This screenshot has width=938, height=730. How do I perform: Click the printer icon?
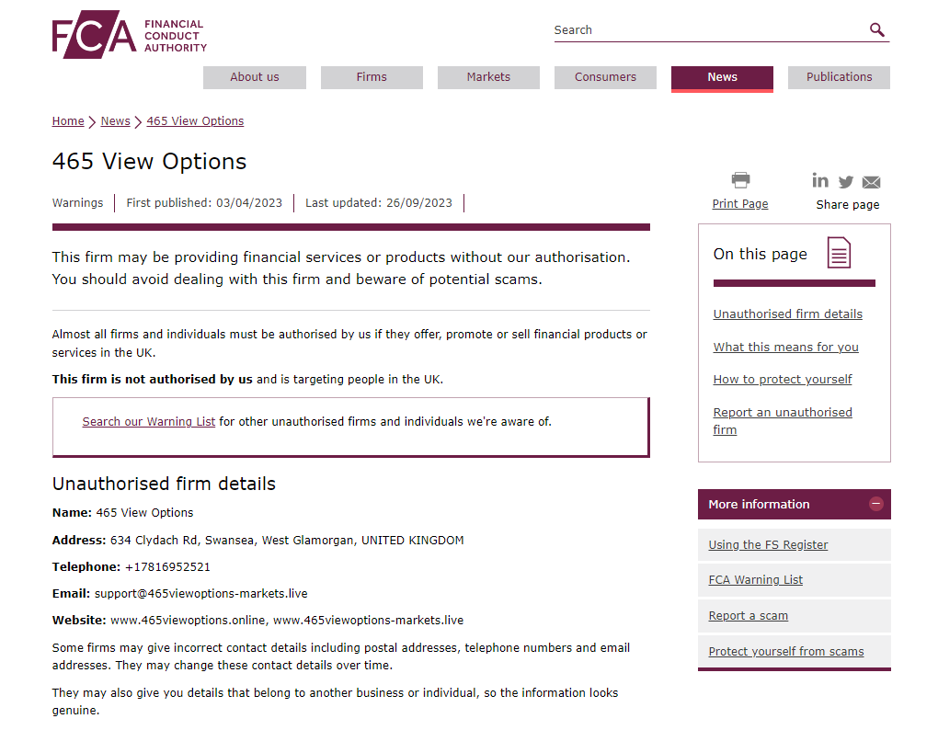740,180
